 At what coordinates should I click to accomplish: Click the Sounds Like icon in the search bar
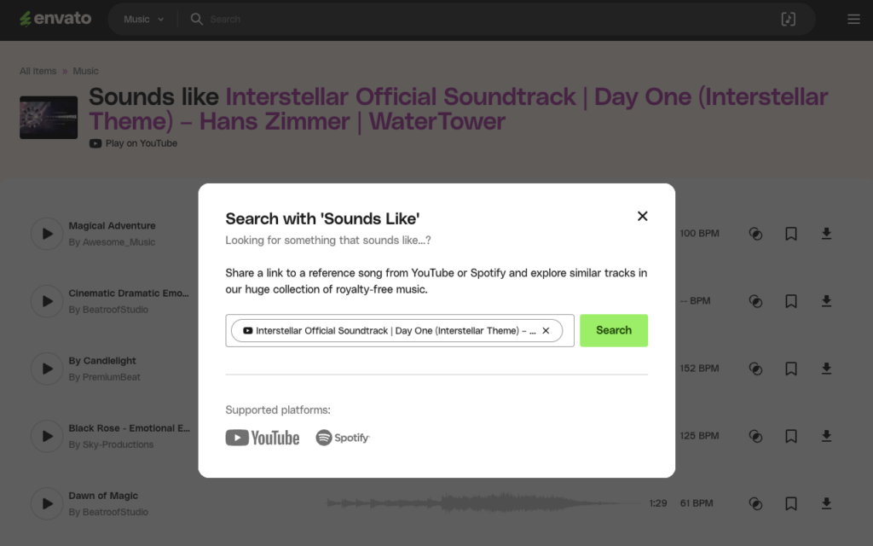tap(789, 18)
